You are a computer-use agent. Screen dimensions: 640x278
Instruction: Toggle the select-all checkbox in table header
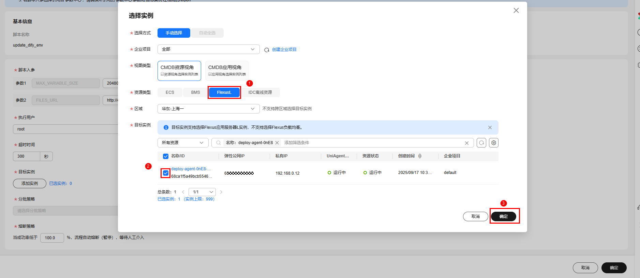pos(166,156)
